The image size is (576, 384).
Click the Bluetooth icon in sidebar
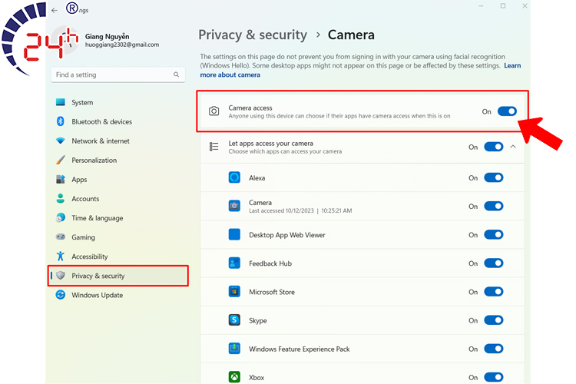(61, 121)
